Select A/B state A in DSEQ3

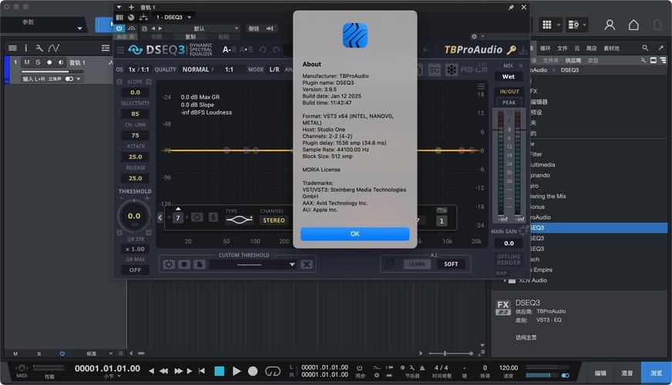(227, 50)
